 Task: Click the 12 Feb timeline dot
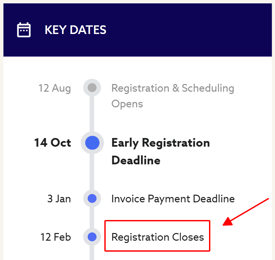coord(92,237)
